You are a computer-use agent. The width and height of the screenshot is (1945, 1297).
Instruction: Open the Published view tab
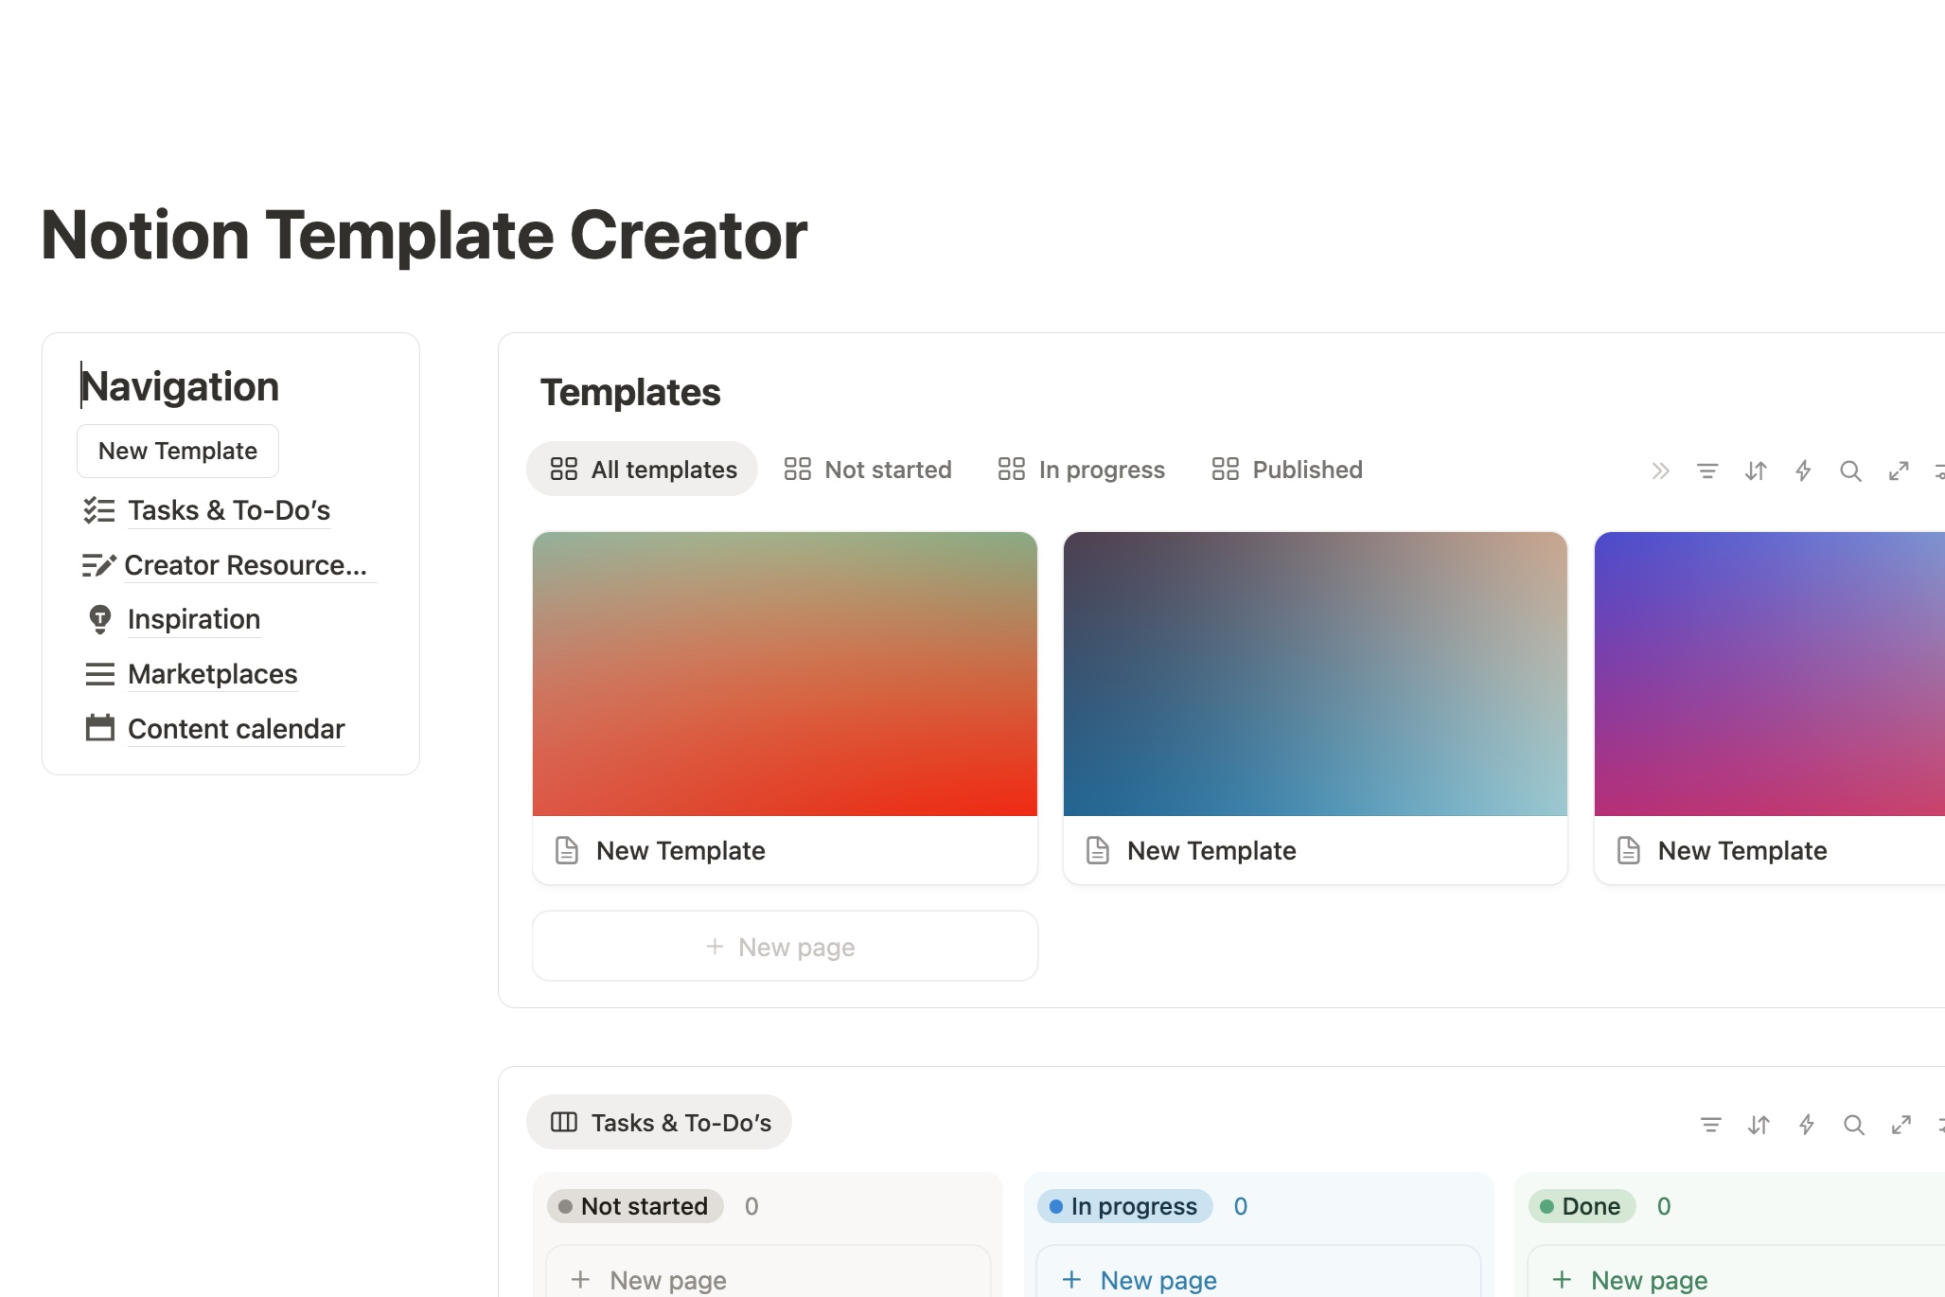[x=1287, y=470]
